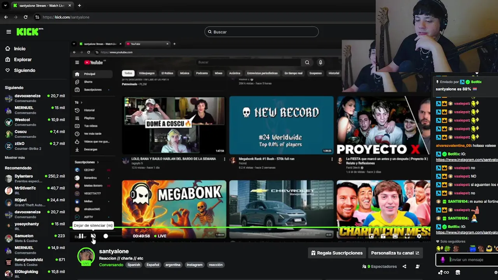
Task: Open the recommended channel yosoychanty
Action: pos(35,226)
